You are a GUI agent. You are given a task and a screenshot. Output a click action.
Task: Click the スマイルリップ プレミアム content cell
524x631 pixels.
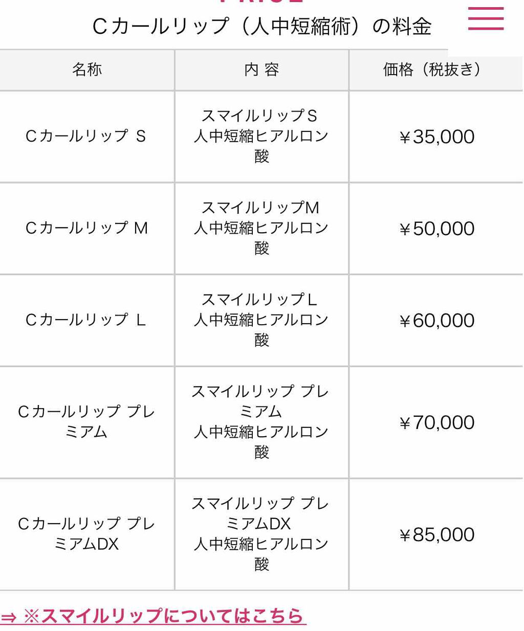pyautogui.click(x=261, y=422)
